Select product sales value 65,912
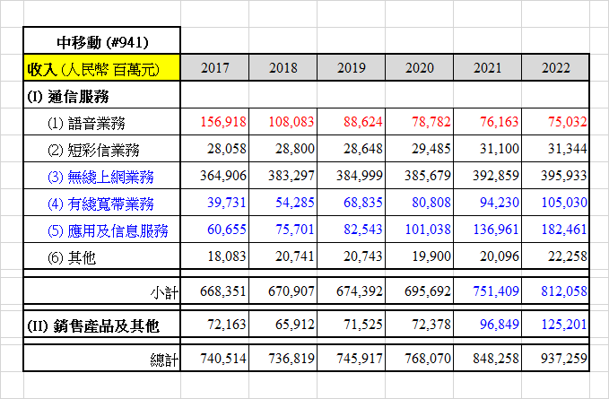 [295, 324]
